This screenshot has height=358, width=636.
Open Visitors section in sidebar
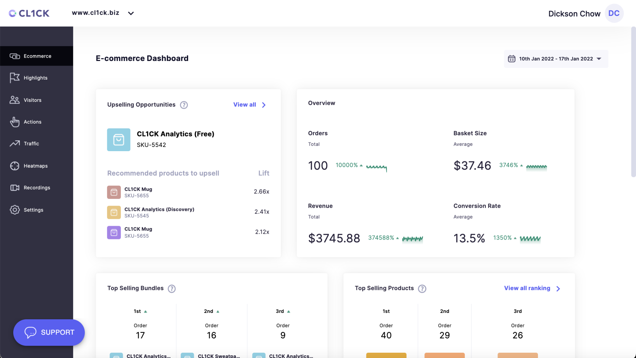32,100
